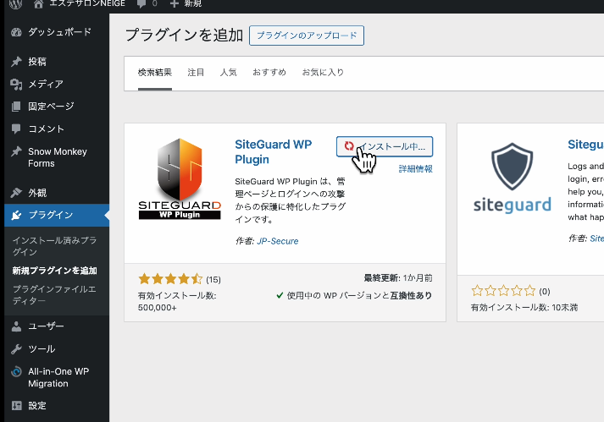The image size is (604, 422).
Task: Open 設定 menu item
Action: tap(37, 405)
